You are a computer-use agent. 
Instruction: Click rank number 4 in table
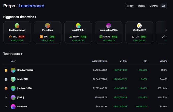pos(6,97)
